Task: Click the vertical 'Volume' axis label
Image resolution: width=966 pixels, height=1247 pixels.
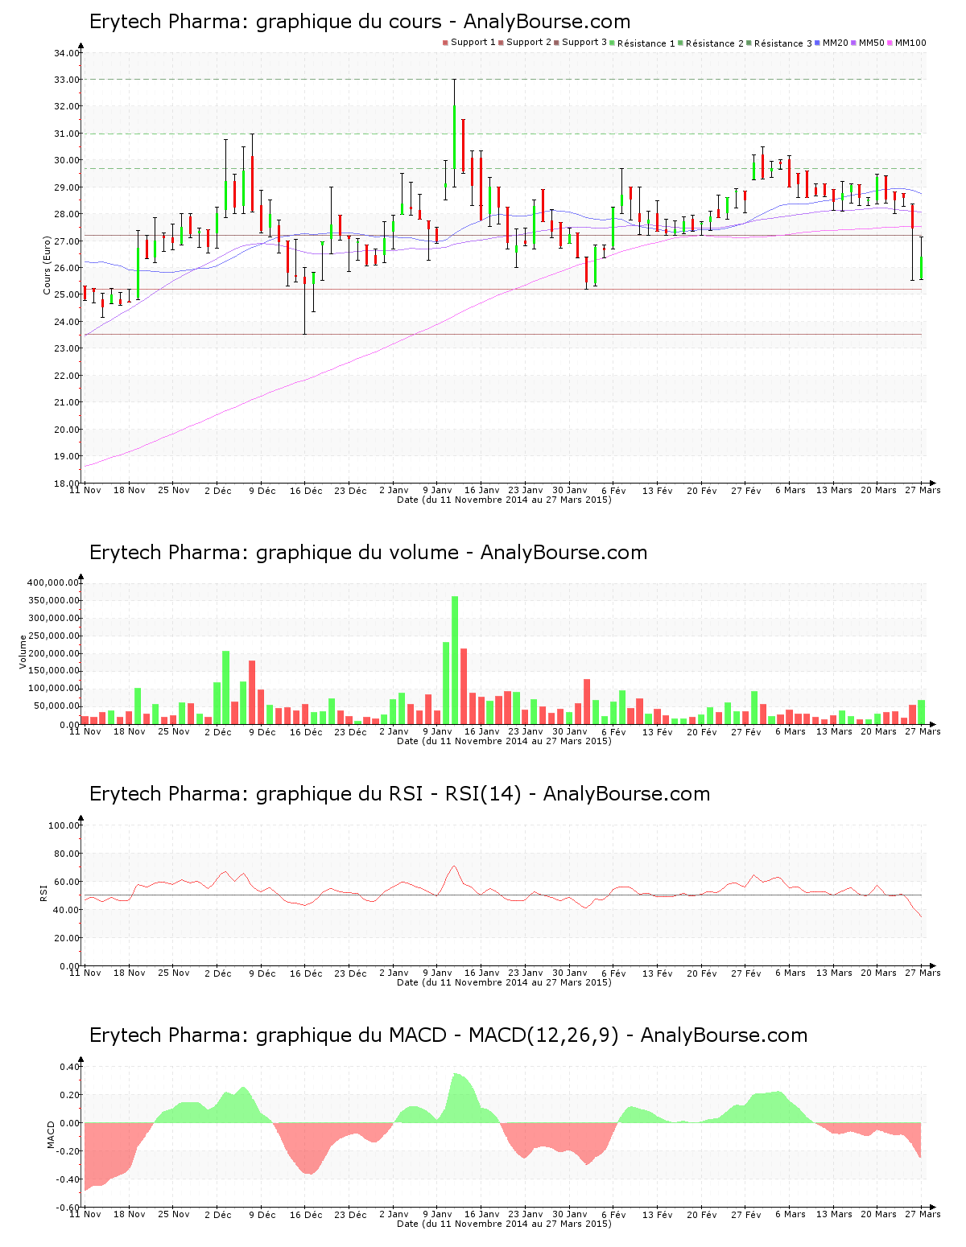Action: 23,652
